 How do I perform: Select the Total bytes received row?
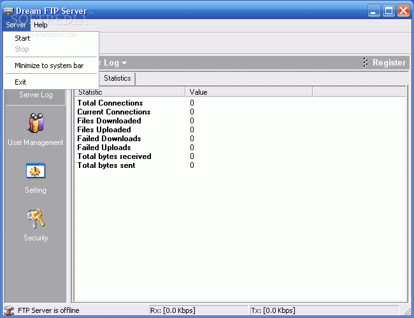coord(240,156)
